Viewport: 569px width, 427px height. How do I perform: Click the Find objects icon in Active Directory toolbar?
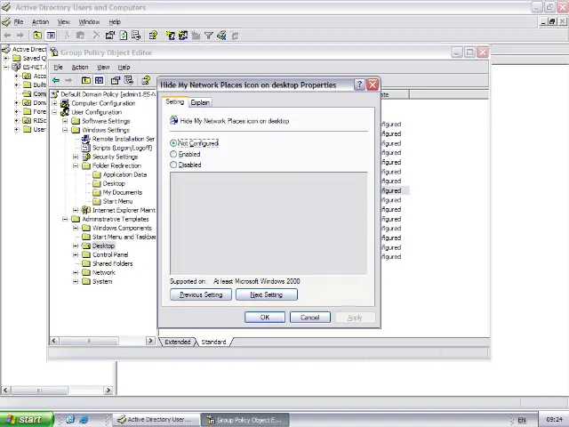tap(221, 36)
